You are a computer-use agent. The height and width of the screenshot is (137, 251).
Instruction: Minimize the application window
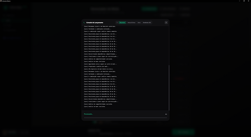tap(240, 1)
